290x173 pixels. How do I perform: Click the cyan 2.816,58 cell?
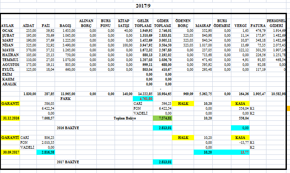point(46,152)
